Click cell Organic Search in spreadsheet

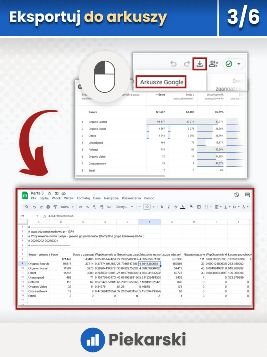pos(39,264)
